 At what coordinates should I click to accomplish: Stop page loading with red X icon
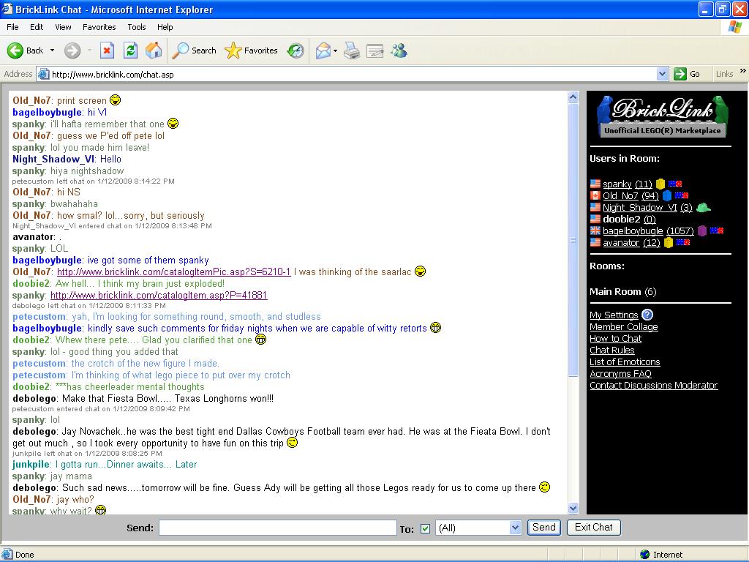pos(107,50)
